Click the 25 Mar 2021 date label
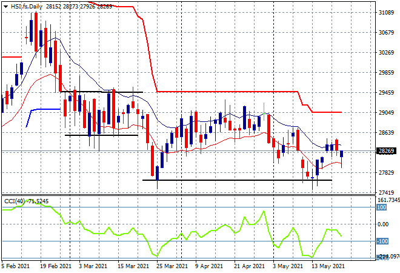The height and width of the screenshot is (273, 400). (172, 266)
